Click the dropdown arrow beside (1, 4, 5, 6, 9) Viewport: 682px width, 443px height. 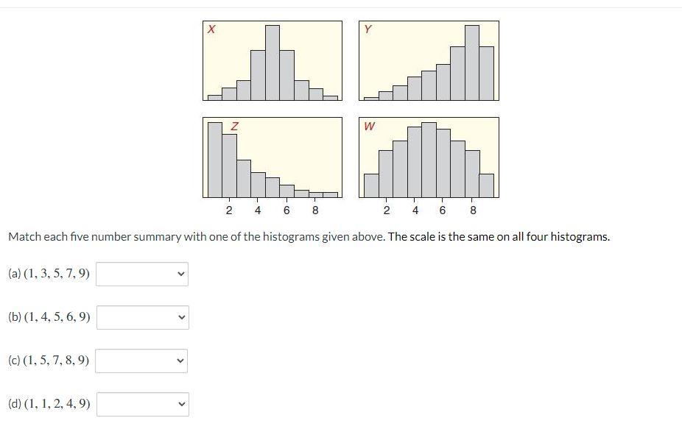pyautogui.click(x=180, y=317)
